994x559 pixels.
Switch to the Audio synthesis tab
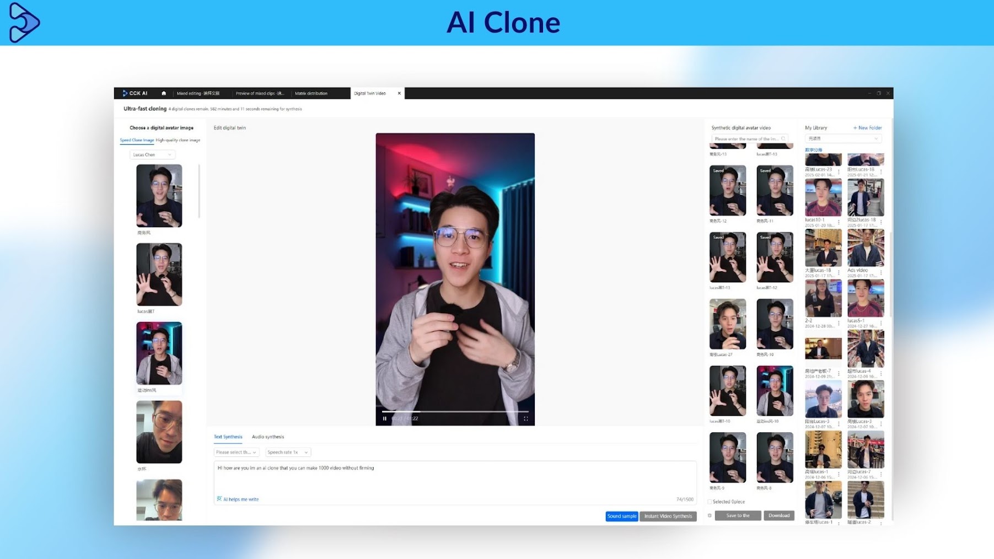pos(268,437)
